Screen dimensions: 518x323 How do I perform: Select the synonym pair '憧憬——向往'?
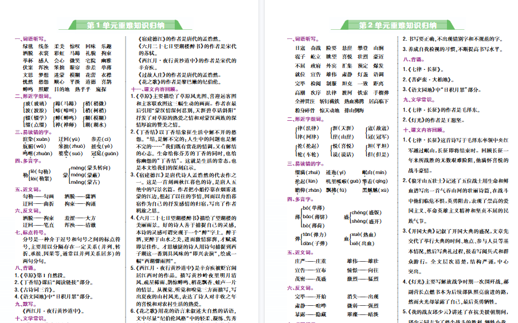click(x=363, y=270)
